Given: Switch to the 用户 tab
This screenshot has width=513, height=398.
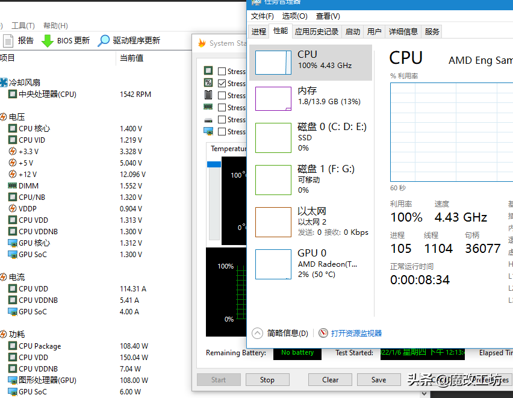Looking at the screenshot, I should point(374,31).
